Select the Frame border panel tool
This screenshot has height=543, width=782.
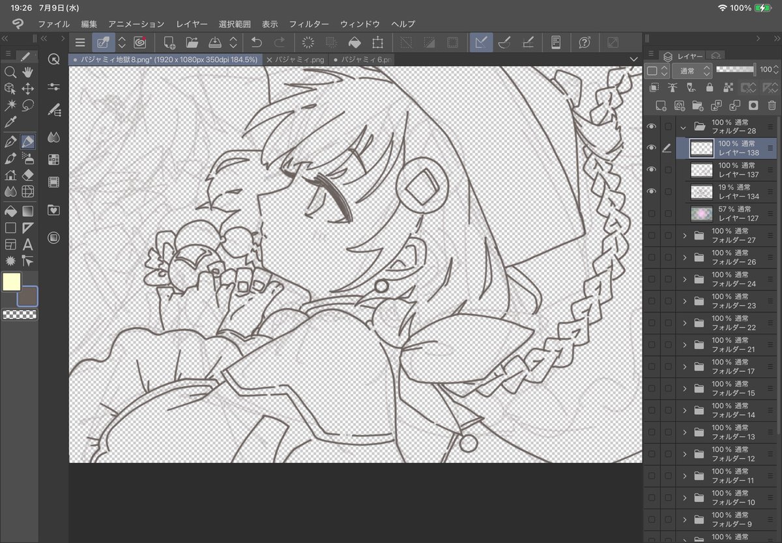pos(10,245)
